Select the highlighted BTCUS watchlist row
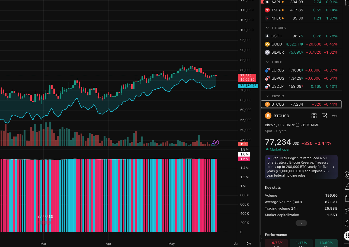The height and width of the screenshot is (247, 349). coord(301,104)
